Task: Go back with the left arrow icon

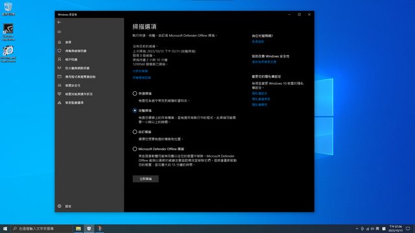Action: click(59, 23)
